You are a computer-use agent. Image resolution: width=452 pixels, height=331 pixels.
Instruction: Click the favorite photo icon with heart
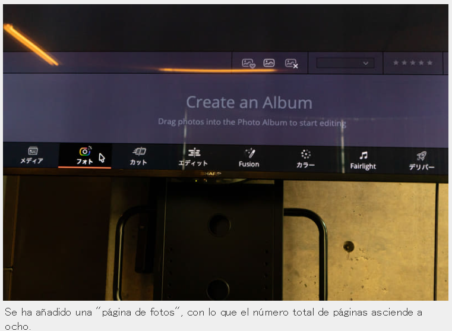pyautogui.click(x=248, y=63)
